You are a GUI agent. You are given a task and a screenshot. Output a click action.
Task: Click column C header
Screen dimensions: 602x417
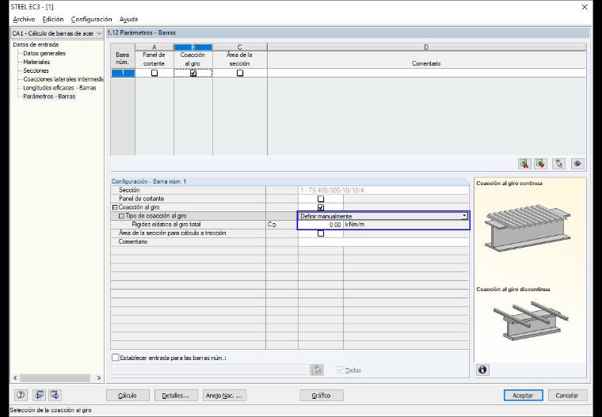pyautogui.click(x=239, y=47)
